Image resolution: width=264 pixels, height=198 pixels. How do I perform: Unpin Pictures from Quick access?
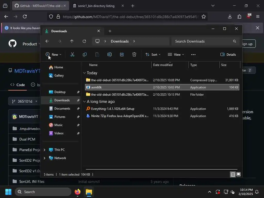click(78, 117)
